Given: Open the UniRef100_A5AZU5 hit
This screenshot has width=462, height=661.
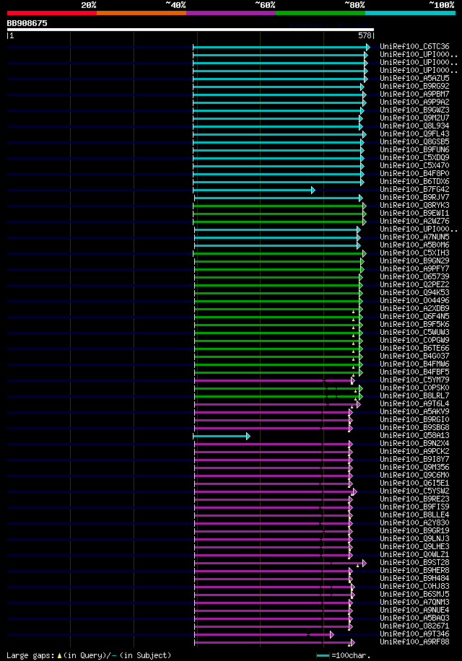Looking at the screenshot, I should tap(414, 78).
